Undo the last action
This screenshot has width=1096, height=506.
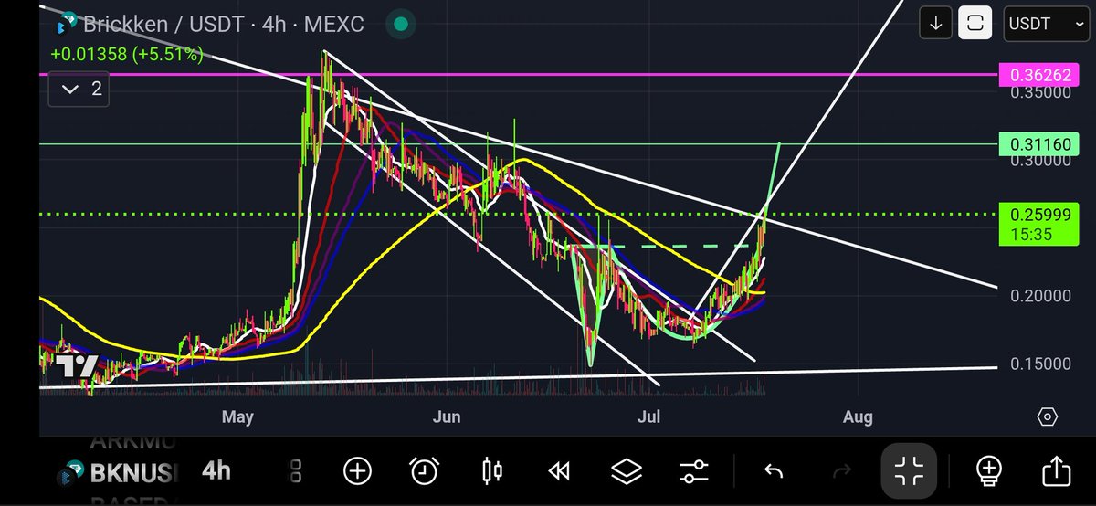[x=774, y=471]
